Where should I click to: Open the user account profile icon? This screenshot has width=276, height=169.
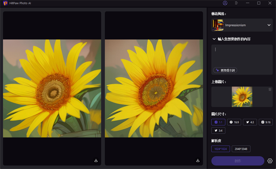pos(225,3)
